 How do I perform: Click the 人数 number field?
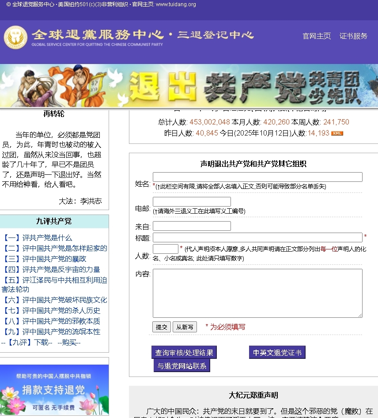tap(165, 249)
